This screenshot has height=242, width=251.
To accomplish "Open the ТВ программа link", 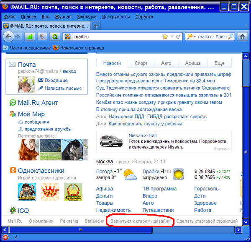I will coord(160,189).
